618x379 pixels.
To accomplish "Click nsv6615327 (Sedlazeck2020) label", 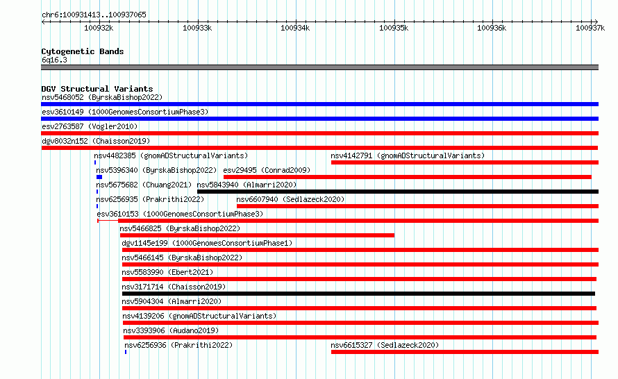I will [x=385, y=345].
